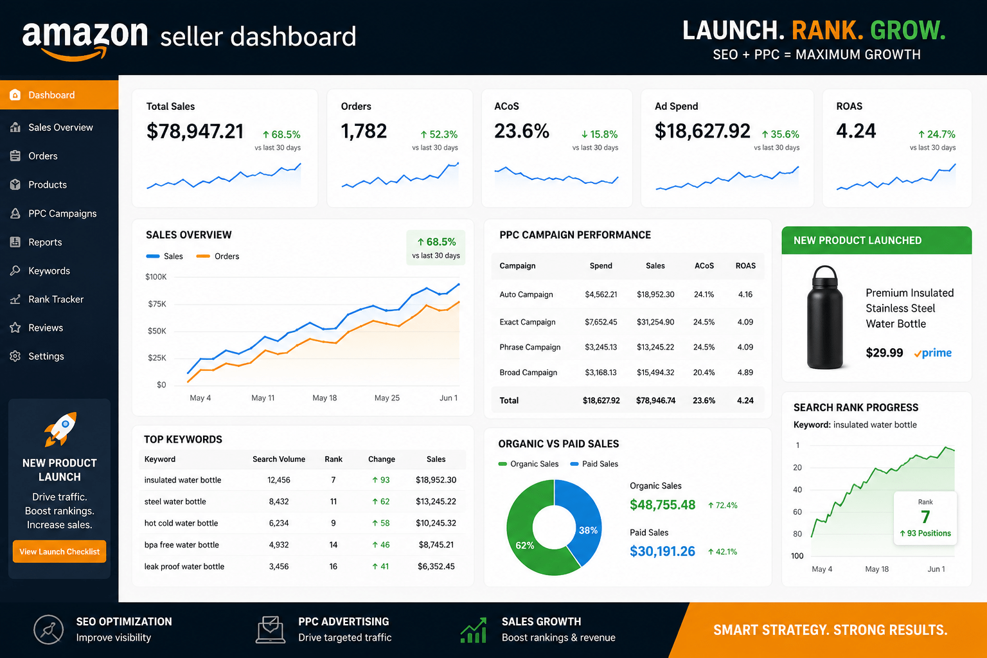
Task: Click the Dashboard home icon in sidebar
Action: pyautogui.click(x=15, y=95)
